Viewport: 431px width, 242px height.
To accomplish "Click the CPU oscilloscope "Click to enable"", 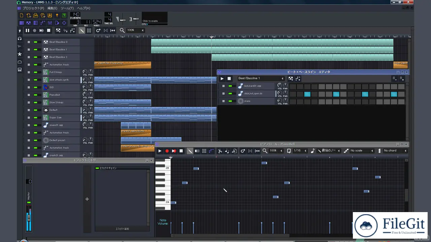I will [155, 18].
